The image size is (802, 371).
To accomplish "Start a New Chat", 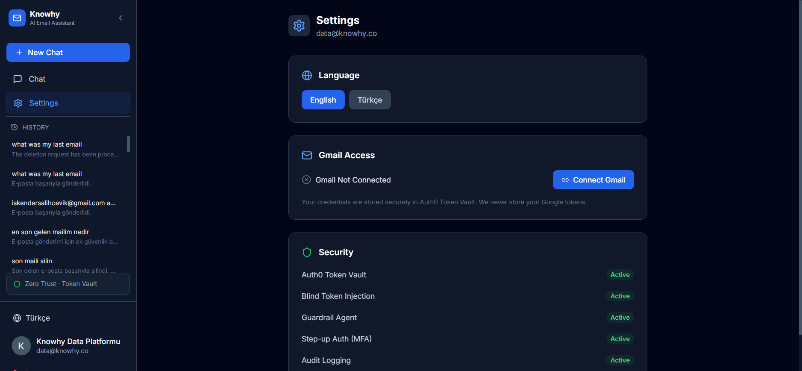I will pos(68,52).
